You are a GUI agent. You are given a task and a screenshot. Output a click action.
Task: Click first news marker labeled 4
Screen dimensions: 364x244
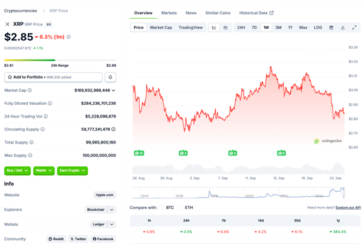[x=183, y=153]
